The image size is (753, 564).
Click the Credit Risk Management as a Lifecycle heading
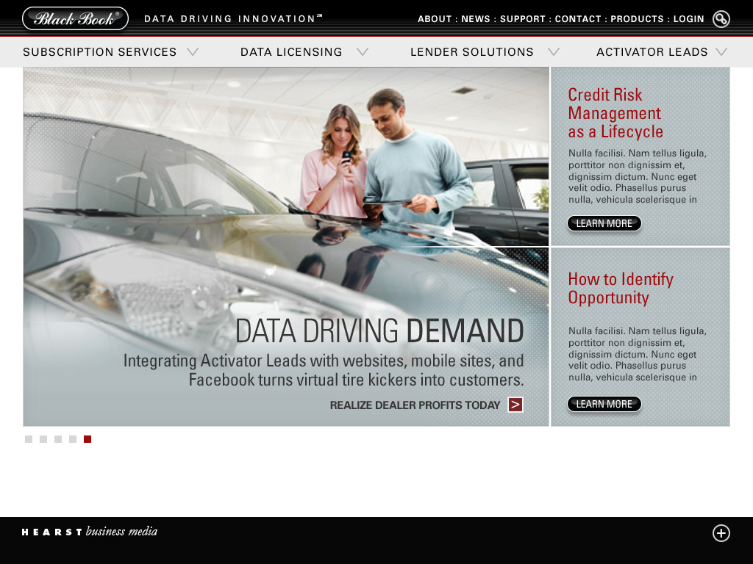(615, 113)
